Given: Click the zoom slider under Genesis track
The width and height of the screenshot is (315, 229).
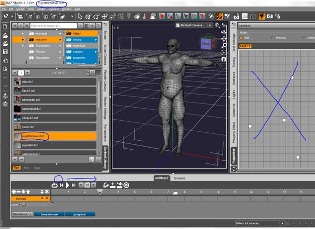Looking at the screenshot, I should click(x=24, y=204).
